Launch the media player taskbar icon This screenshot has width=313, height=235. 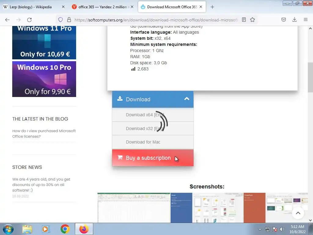[x=46, y=229]
